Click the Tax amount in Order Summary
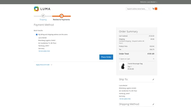 point(152,50)
